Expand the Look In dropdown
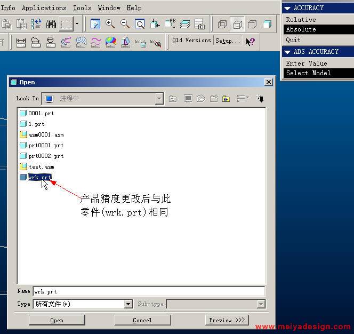Viewport: 354px width, 334px height. tap(159, 99)
